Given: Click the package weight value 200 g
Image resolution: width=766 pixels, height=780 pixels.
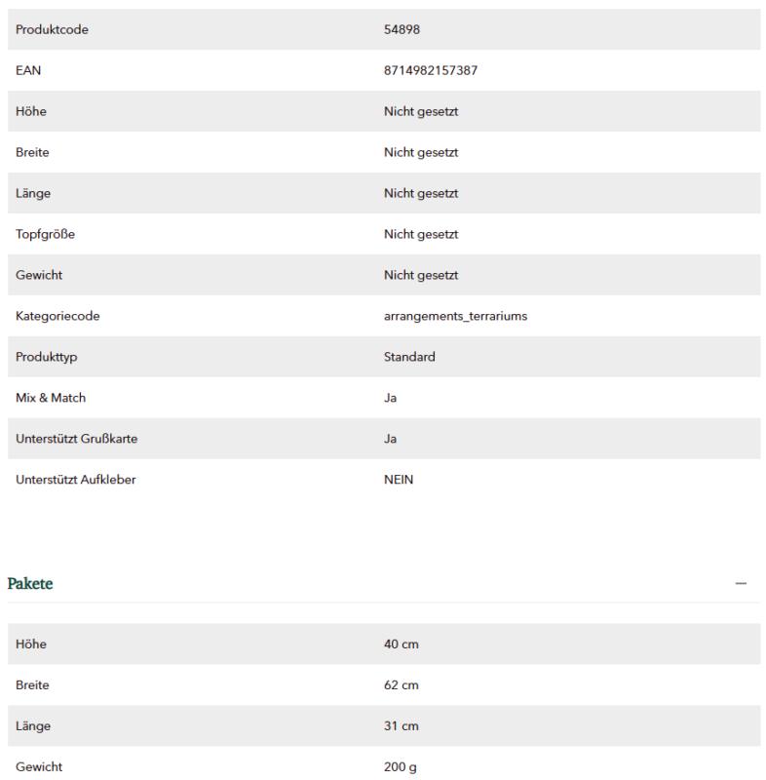Looking at the screenshot, I should [x=401, y=766].
